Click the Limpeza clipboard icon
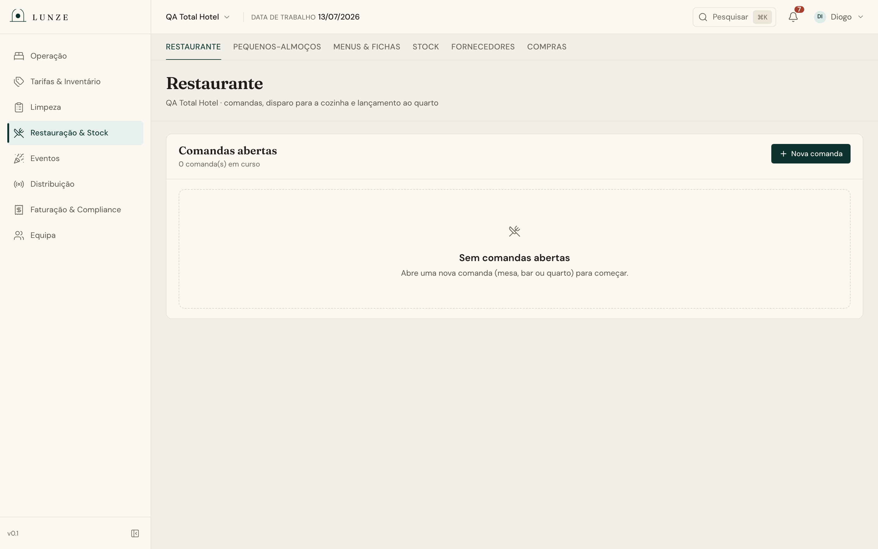This screenshot has height=549, width=878. (x=19, y=107)
